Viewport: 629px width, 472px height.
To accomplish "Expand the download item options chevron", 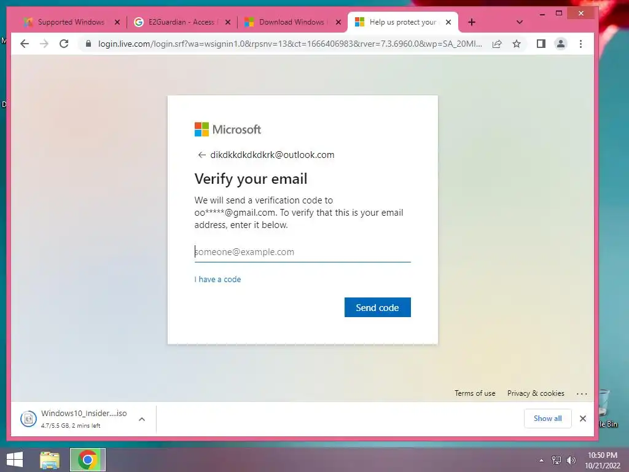I will tap(142, 419).
